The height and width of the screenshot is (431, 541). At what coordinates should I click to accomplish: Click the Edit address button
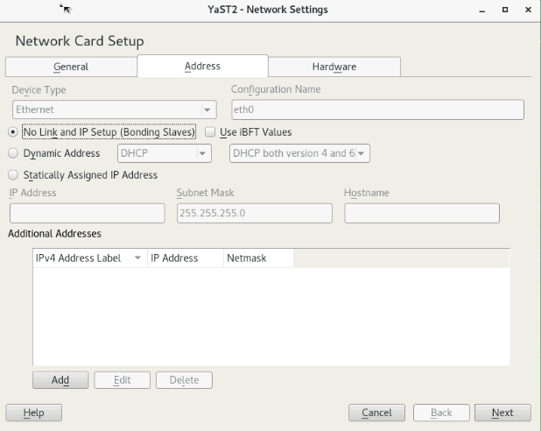pyautogui.click(x=123, y=380)
